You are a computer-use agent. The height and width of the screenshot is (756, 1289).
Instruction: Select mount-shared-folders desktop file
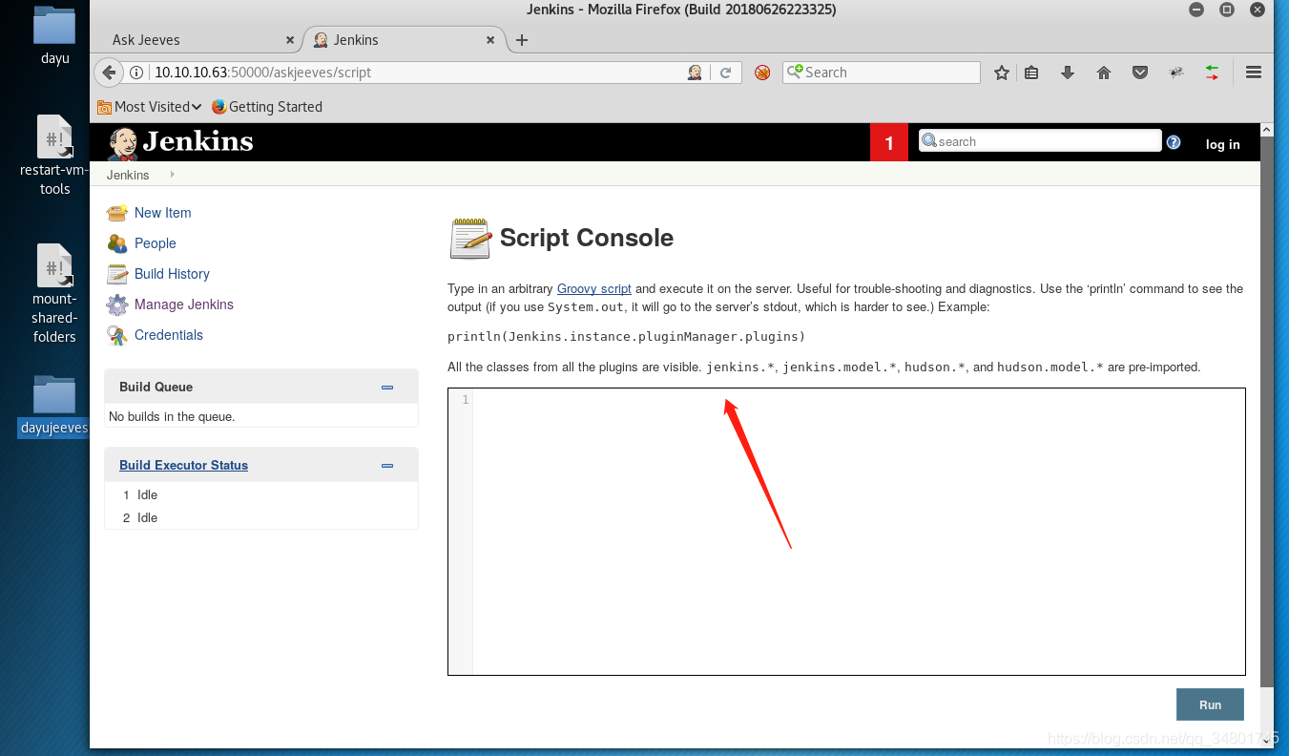[54, 294]
